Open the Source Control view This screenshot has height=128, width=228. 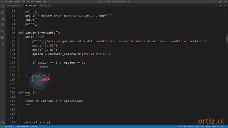(3, 19)
